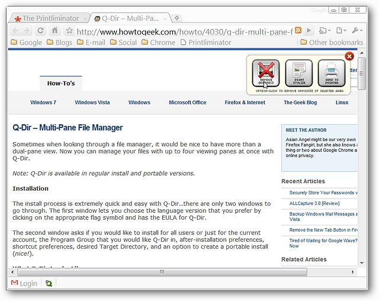
Task: Click the vertical scrollbar down arrow
Action: click(362, 263)
